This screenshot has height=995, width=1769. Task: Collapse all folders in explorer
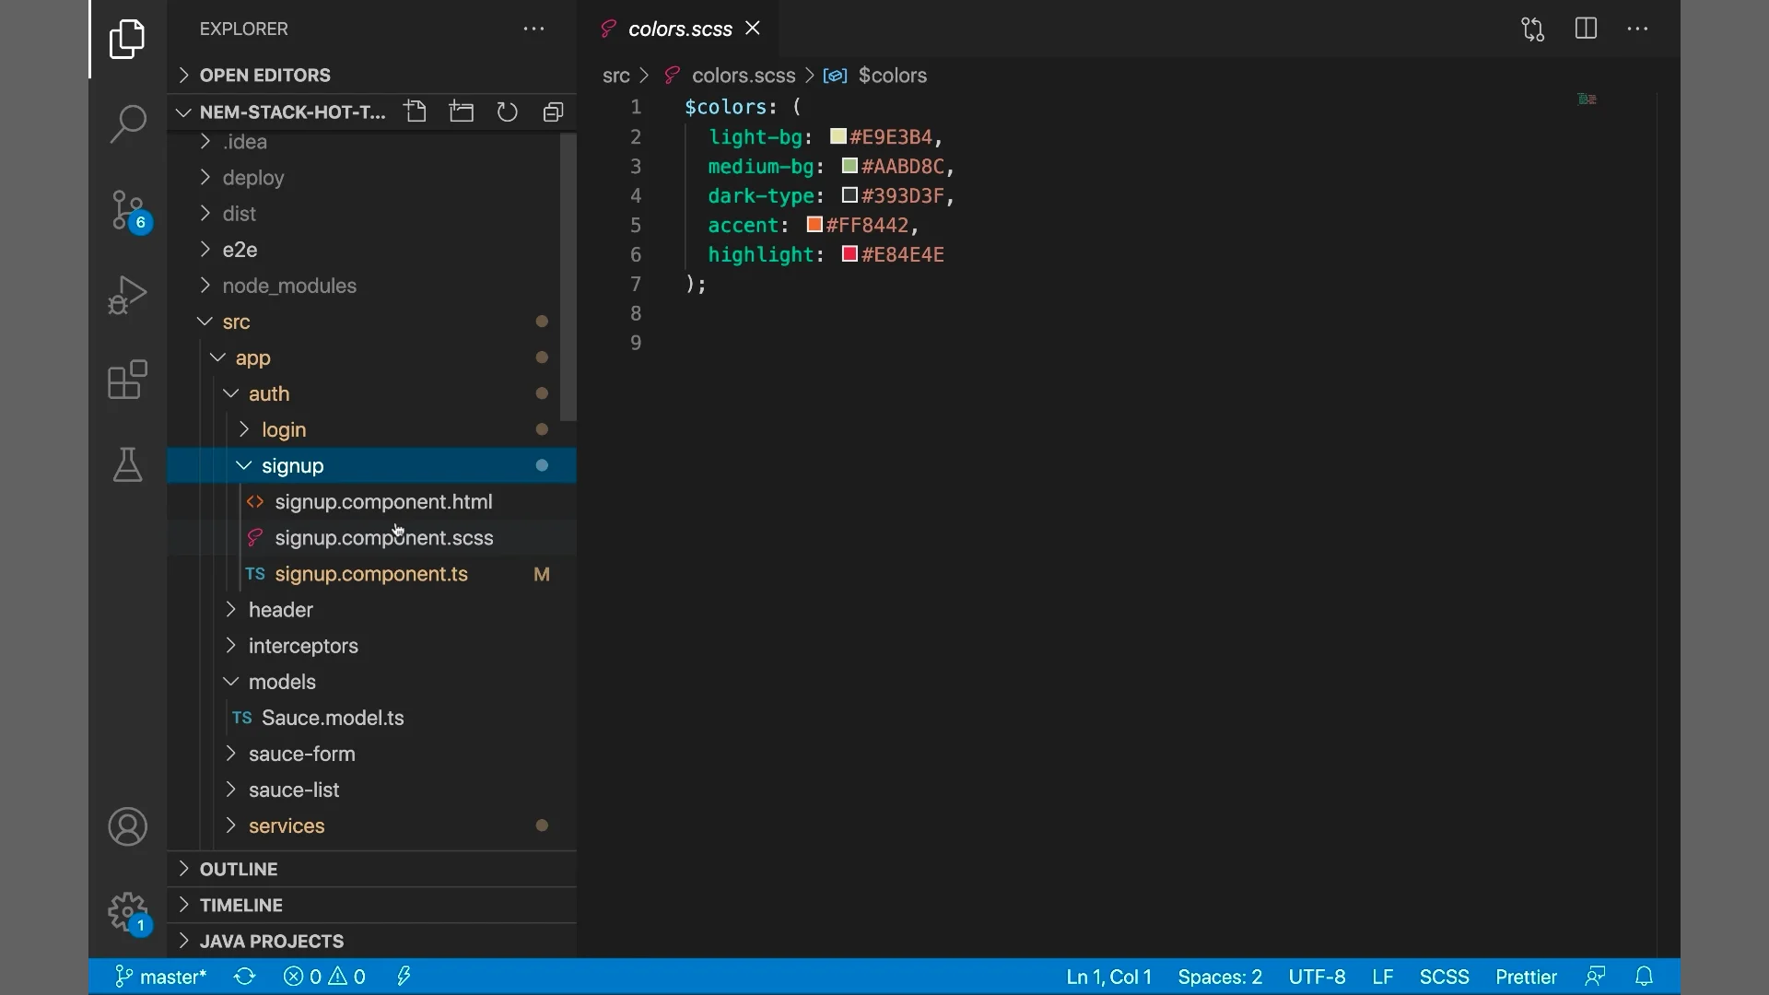tap(553, 112)
